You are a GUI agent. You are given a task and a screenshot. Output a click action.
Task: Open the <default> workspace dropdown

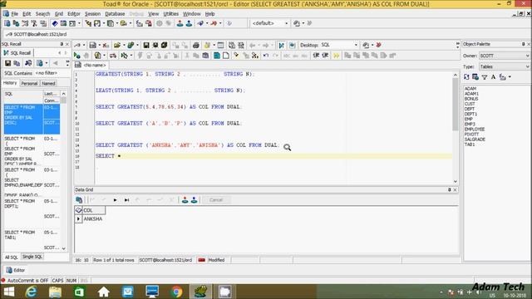pyautogui.click(x=269, y=23)
